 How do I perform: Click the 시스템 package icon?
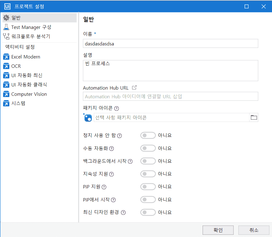(6, 104)
